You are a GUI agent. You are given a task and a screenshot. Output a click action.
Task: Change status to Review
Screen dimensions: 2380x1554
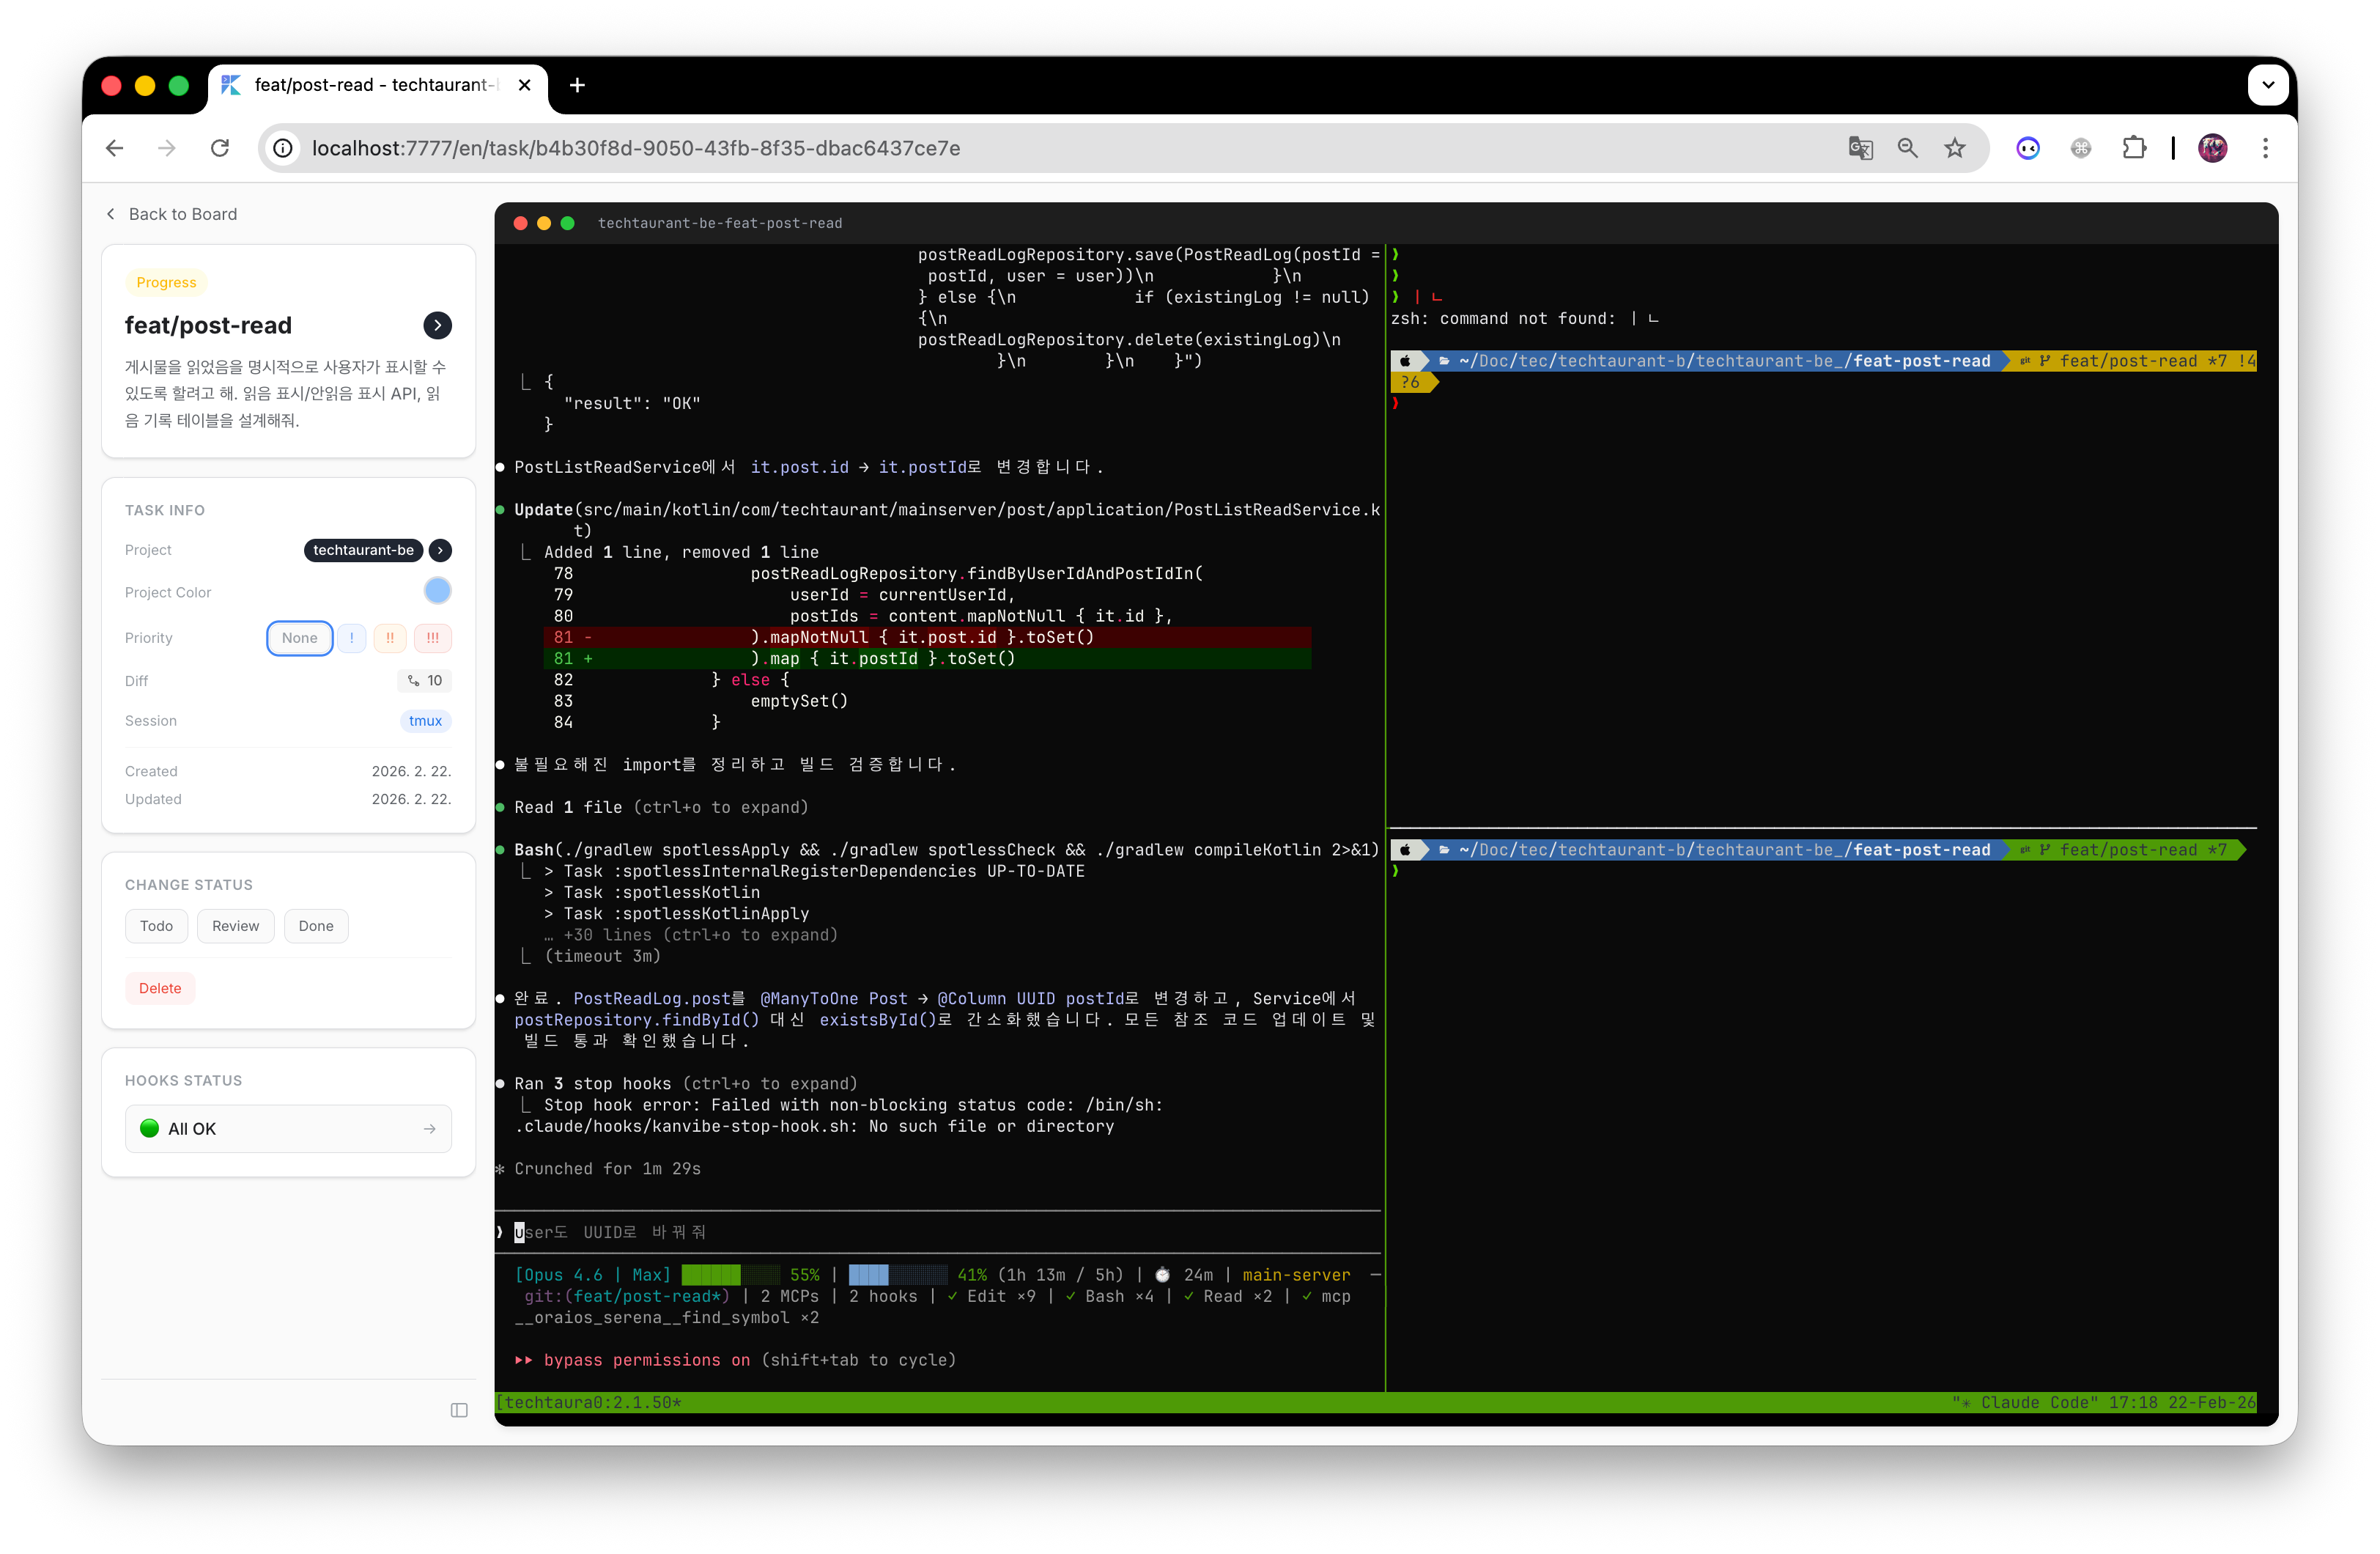235,926
